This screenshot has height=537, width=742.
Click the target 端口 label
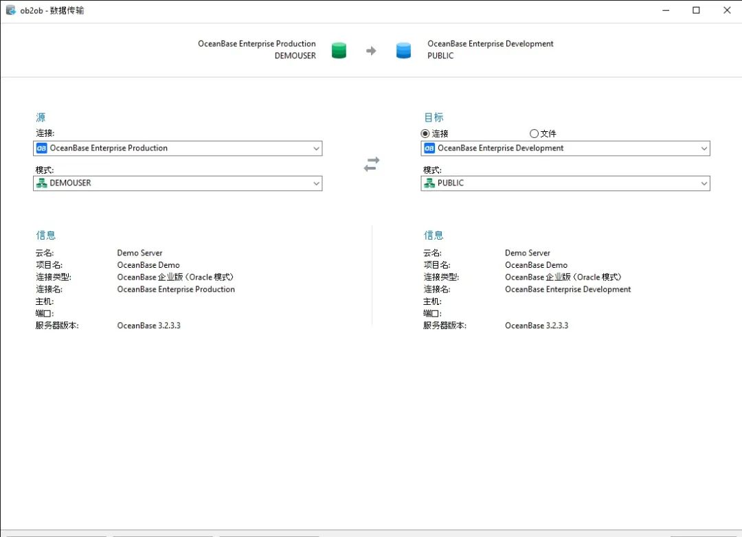pos(433,313)
